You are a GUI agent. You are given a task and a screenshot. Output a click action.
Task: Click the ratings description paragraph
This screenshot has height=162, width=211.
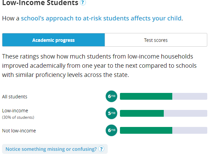click(99, 66)
